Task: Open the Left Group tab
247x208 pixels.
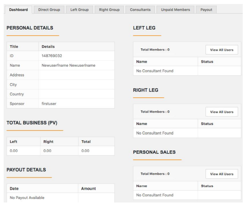Action: 79,9
